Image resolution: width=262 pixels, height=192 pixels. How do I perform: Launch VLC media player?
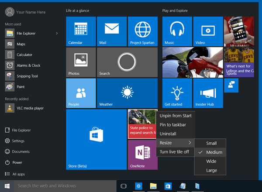30,108
